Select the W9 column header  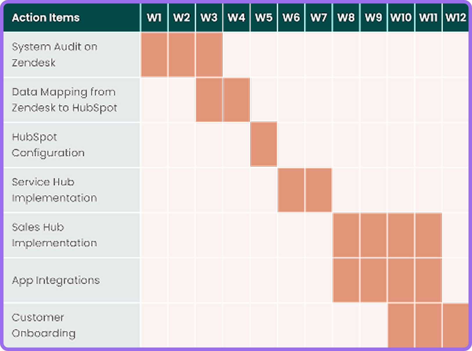(373, 17)
